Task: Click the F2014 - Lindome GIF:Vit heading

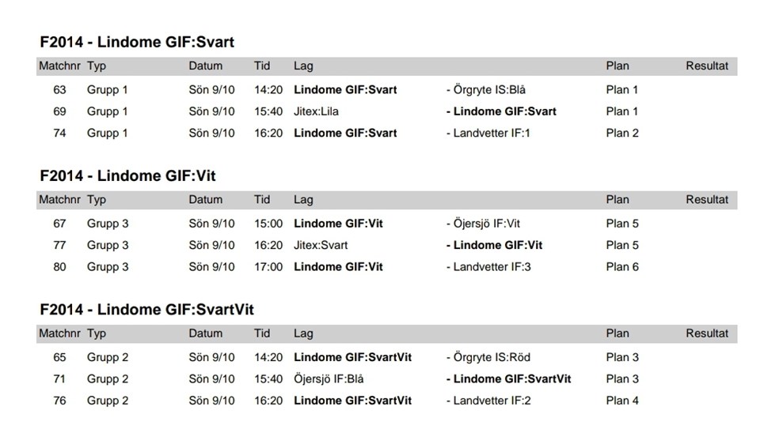Action: tap(127, 175)
